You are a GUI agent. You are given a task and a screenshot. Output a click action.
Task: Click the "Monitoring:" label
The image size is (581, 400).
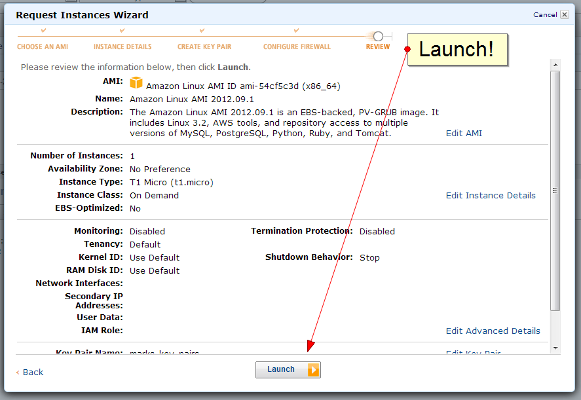point(98,231)
